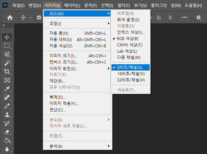
Task: Open 이미지 크기(I)... dialog
Action: [77, 56]
